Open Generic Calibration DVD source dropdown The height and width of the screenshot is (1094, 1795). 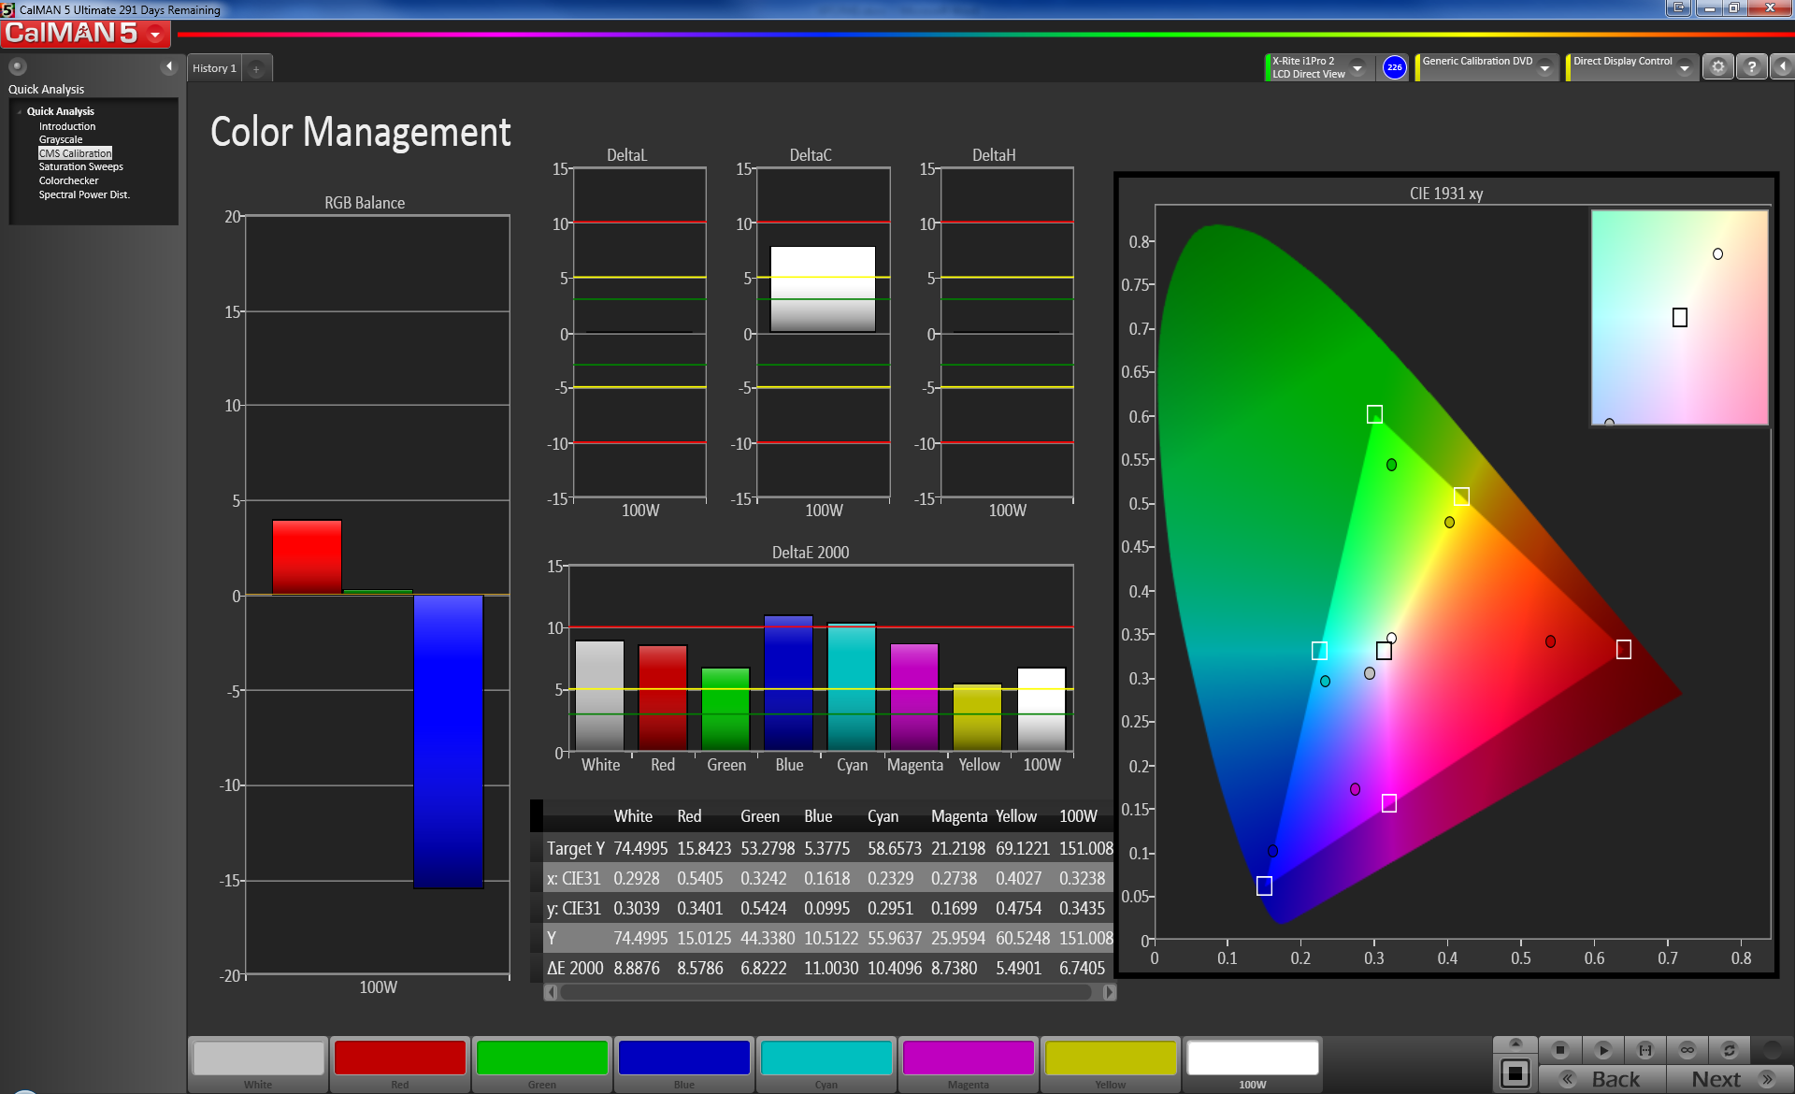click(1545, 67)
